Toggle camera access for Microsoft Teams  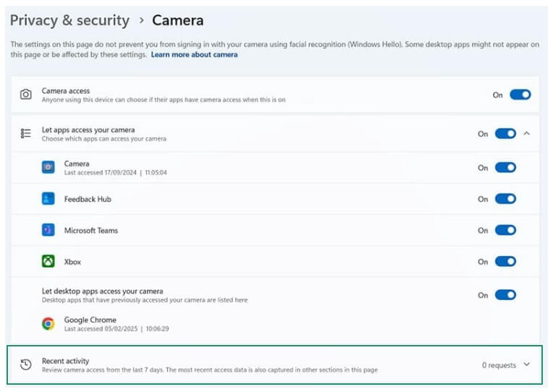[x=505, y=230]
